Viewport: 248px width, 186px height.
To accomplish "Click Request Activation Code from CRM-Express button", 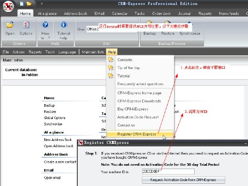I will click(x=184, y=180).
